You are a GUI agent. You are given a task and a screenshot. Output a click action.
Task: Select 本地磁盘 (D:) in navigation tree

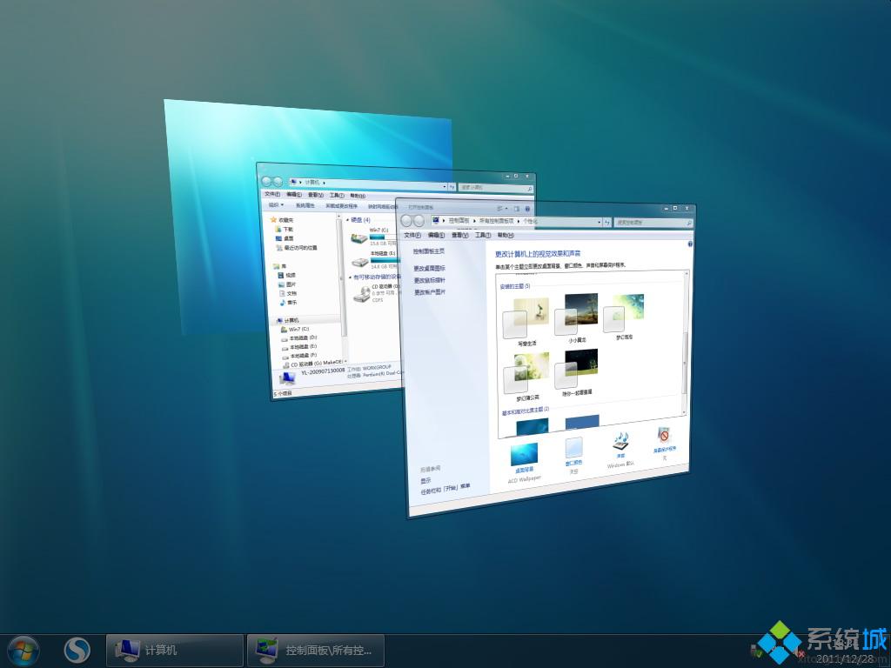click(x=299, y=338)
